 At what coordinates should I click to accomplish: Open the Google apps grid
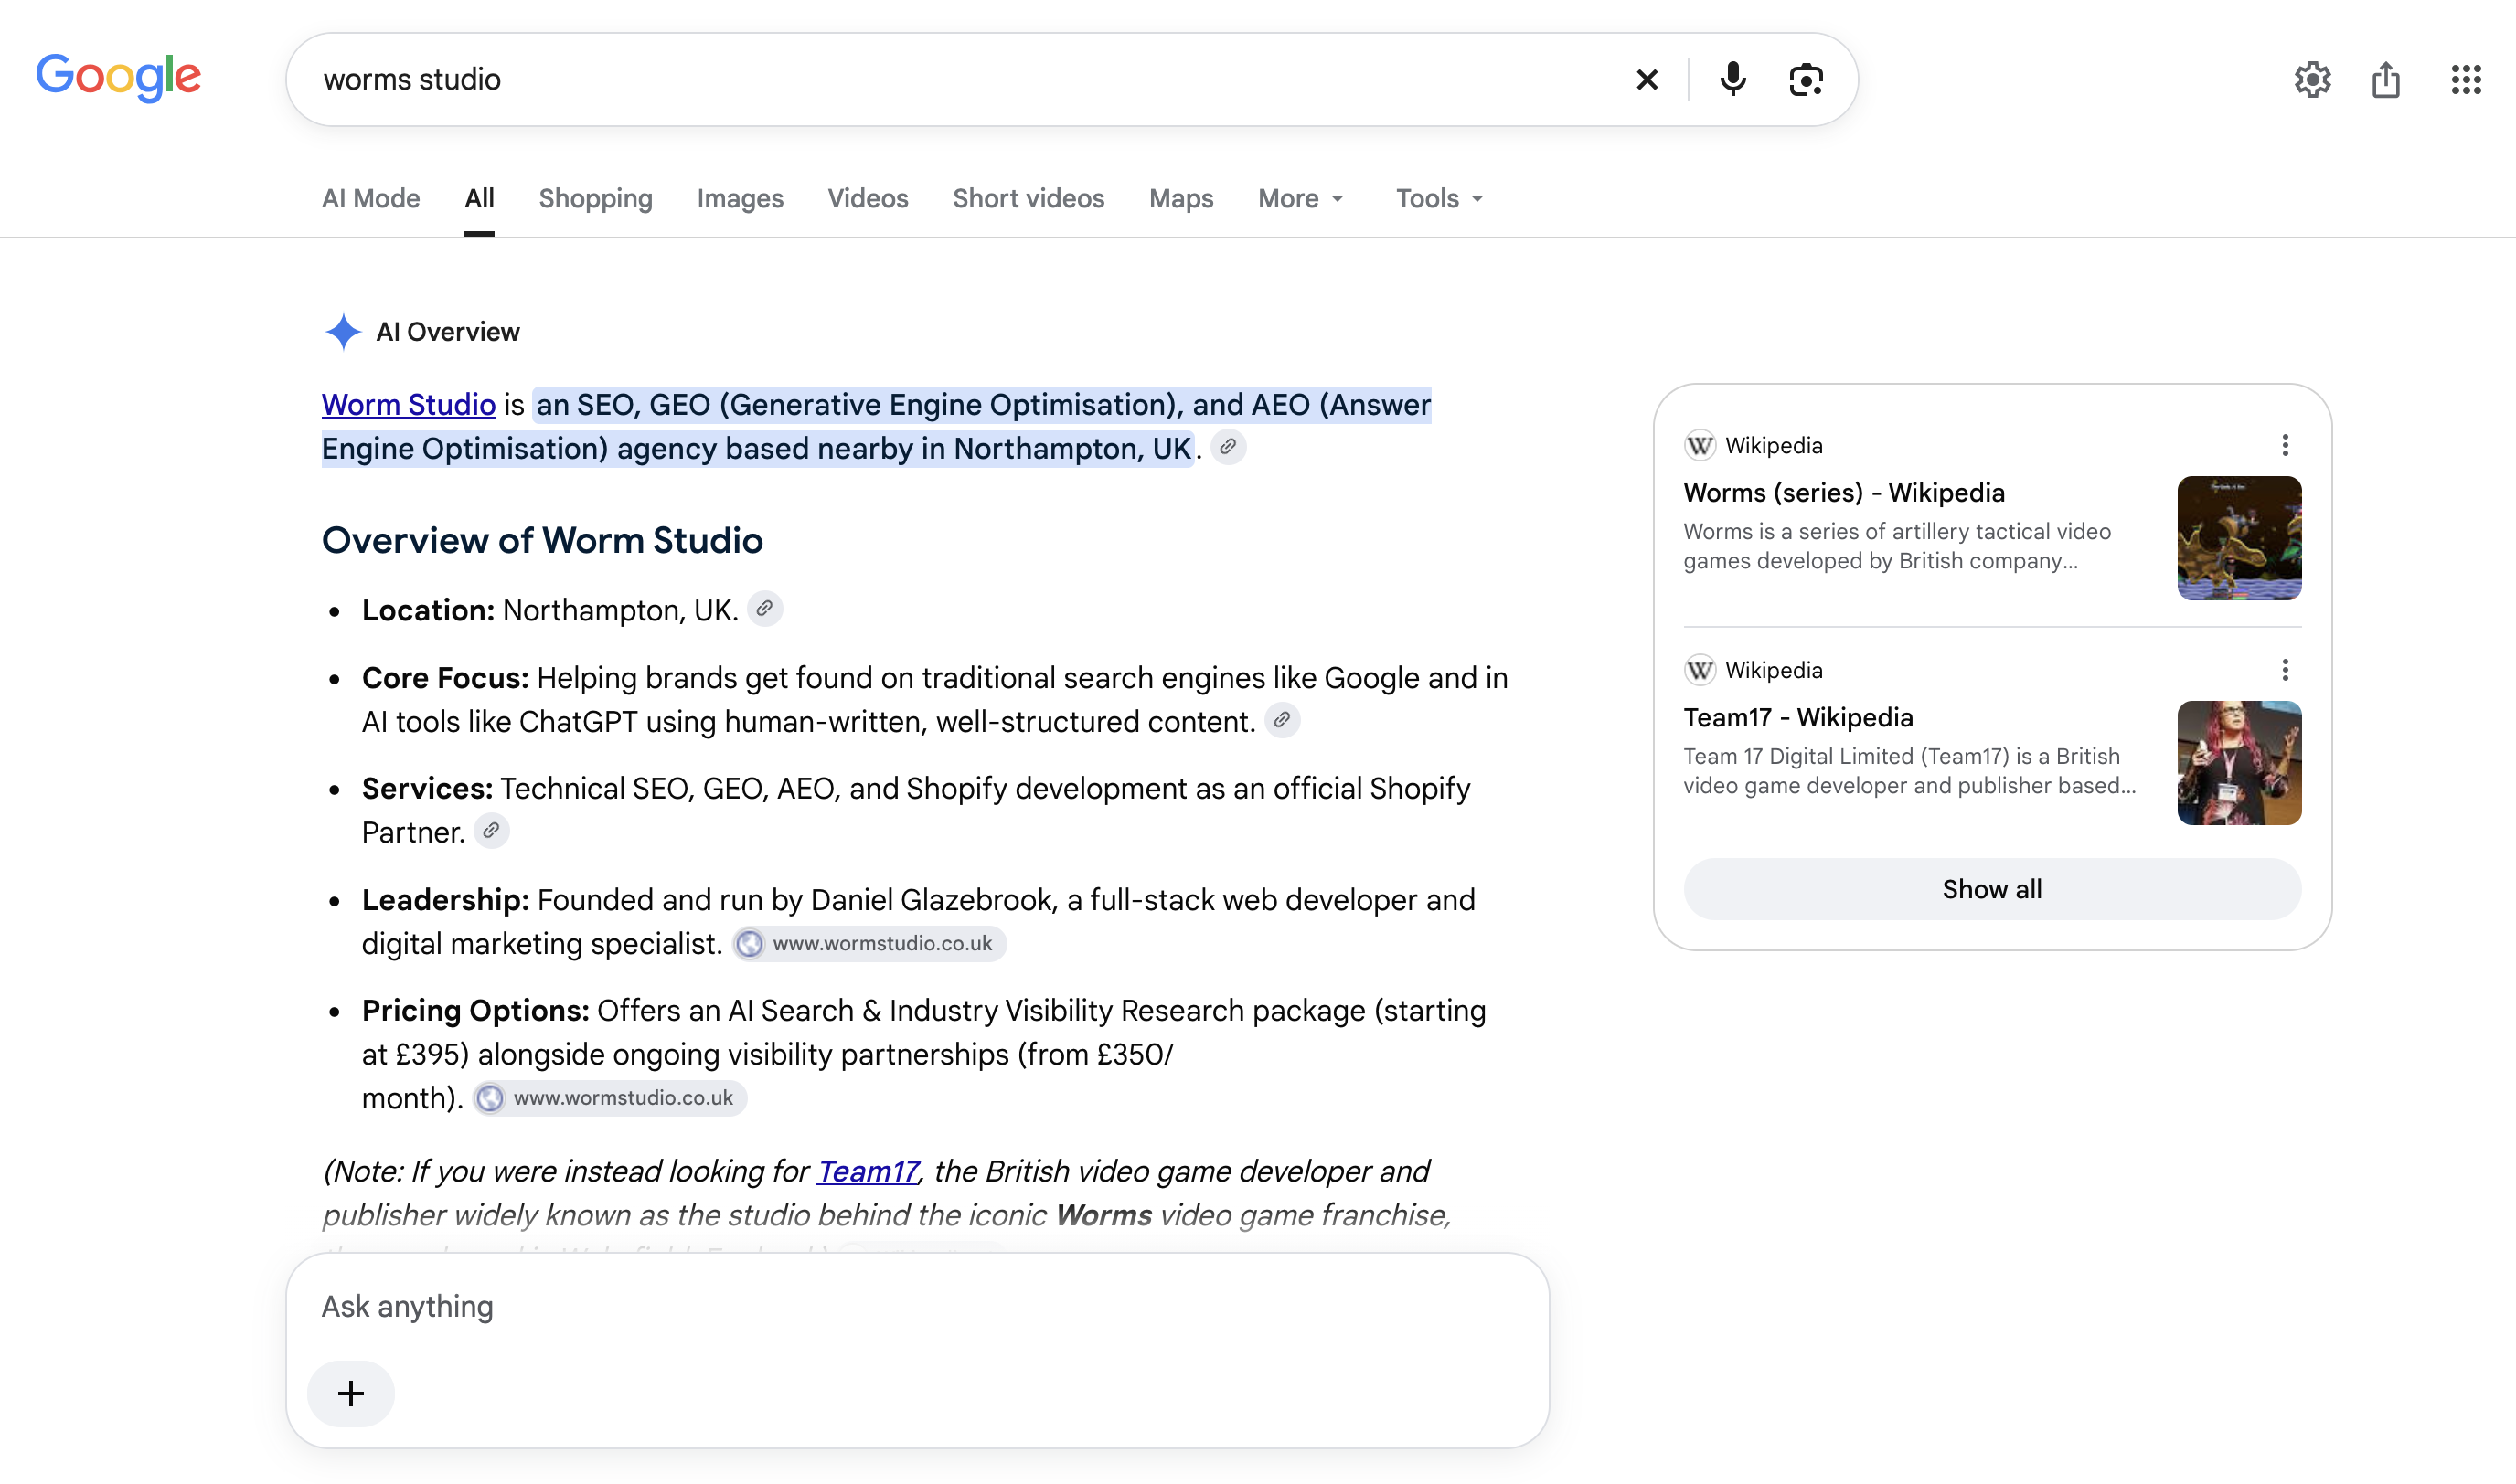pos(2466,79)
